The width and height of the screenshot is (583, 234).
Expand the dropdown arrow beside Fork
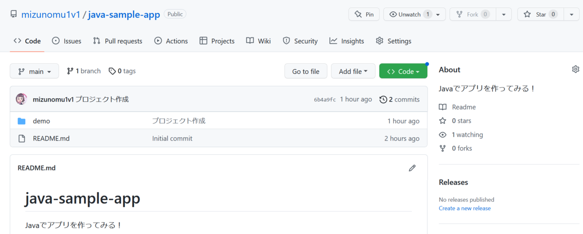click(504, 15)
